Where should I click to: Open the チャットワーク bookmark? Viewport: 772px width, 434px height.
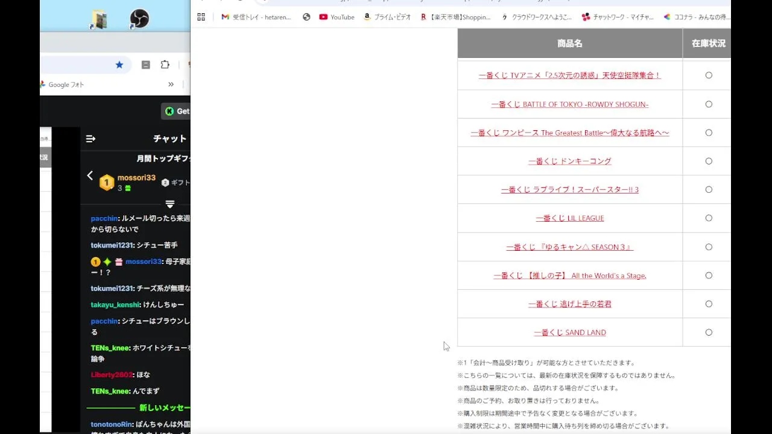tap(618, 17)
